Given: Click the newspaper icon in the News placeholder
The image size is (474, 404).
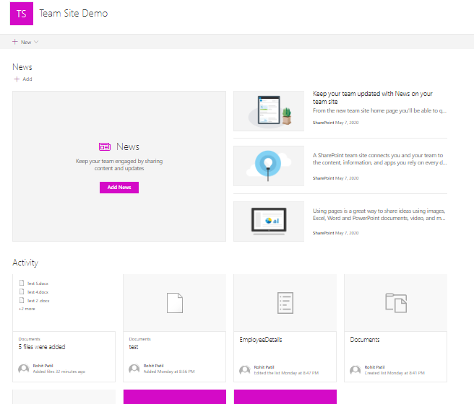Looking at the screenshot, I should point(105,147).
